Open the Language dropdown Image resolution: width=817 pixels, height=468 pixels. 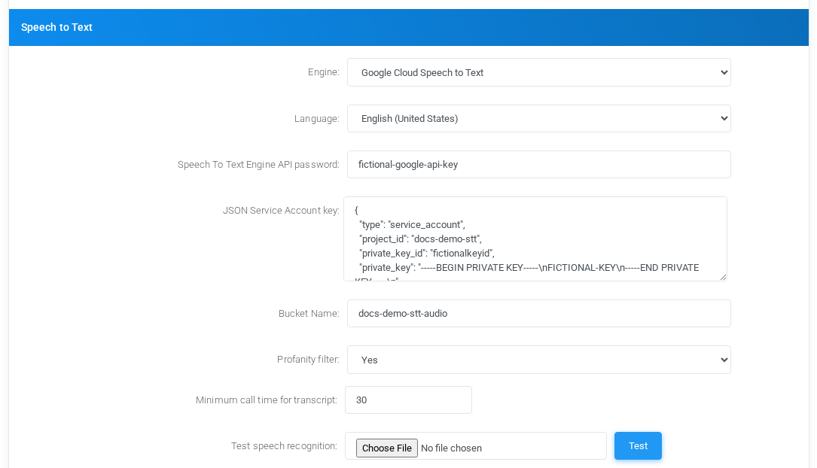point(538,119)
